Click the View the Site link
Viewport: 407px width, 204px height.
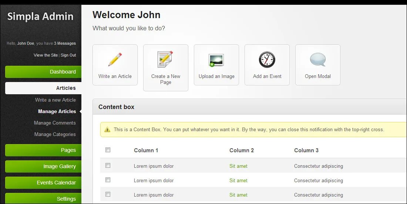tap(46, 55)
